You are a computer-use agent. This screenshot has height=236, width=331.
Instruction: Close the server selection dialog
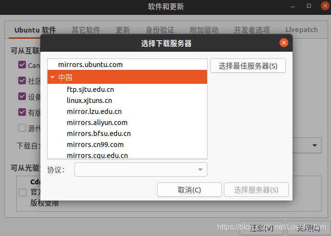click(x=284, y=43)
